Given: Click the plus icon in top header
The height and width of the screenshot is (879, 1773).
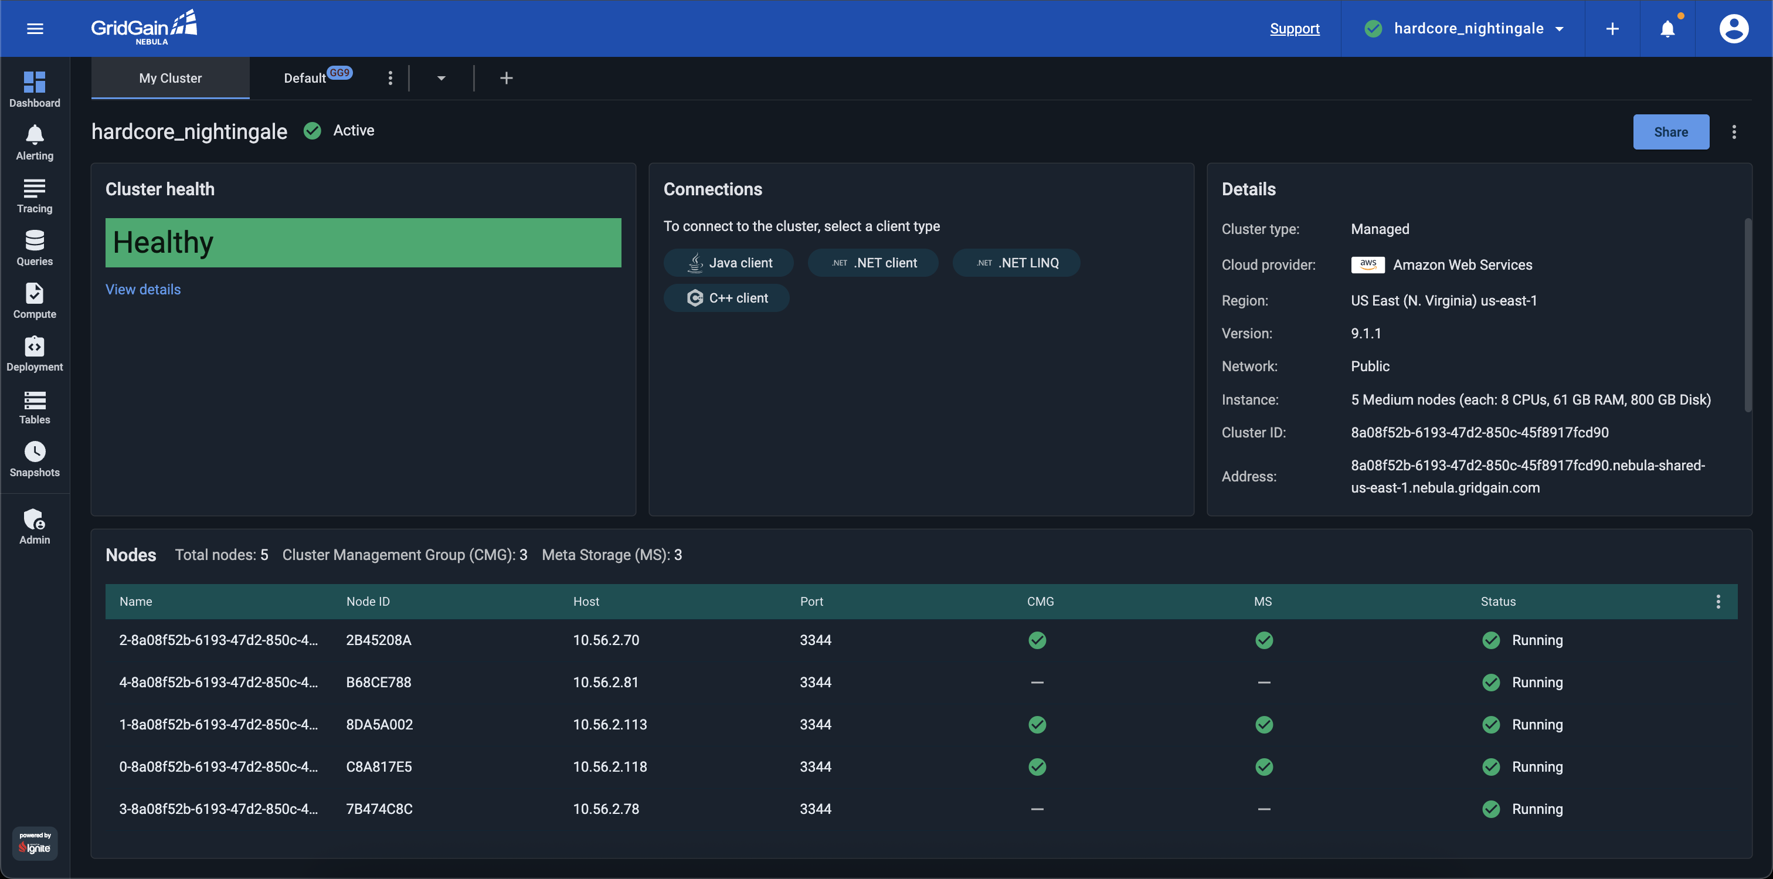Looking at the screenshot, I should 1612,28.
